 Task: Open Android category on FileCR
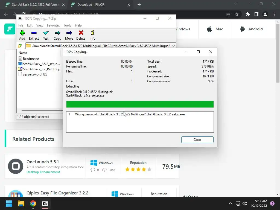pyautogui.click(x=251, y=29)
